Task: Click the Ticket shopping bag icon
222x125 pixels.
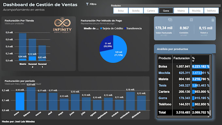Action: click(x=213, y=20)
